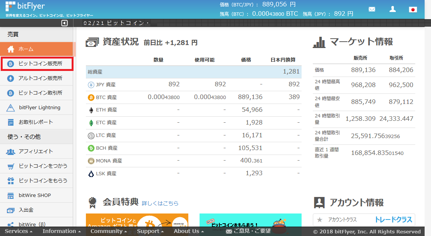Expand the Community footer menu

(109, 231)
